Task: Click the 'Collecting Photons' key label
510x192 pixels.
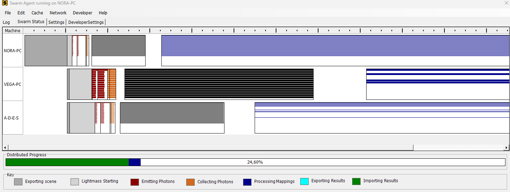Action: (215, 182)
